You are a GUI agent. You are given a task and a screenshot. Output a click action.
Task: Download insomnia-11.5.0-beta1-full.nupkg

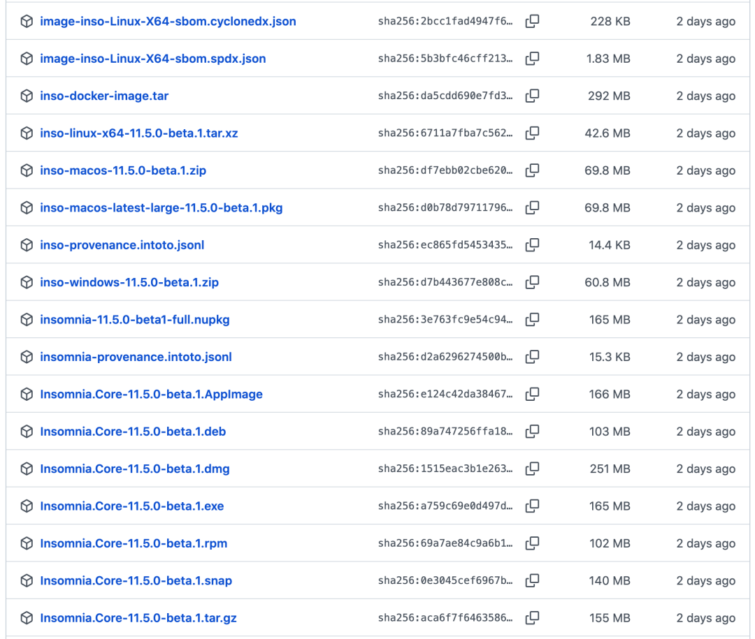click(135, 320)
